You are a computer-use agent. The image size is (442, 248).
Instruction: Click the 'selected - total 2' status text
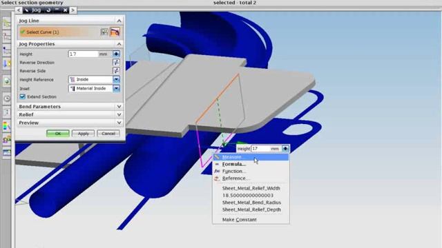pos(235,3)
